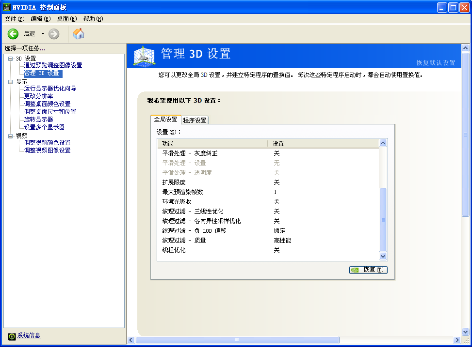Open the dropdown next to 后退 button

click(x=42, y=34)
